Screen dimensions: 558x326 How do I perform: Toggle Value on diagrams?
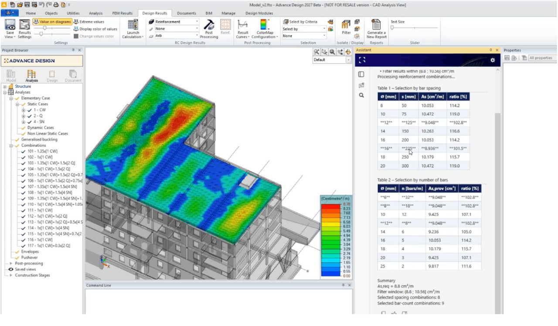52,22
